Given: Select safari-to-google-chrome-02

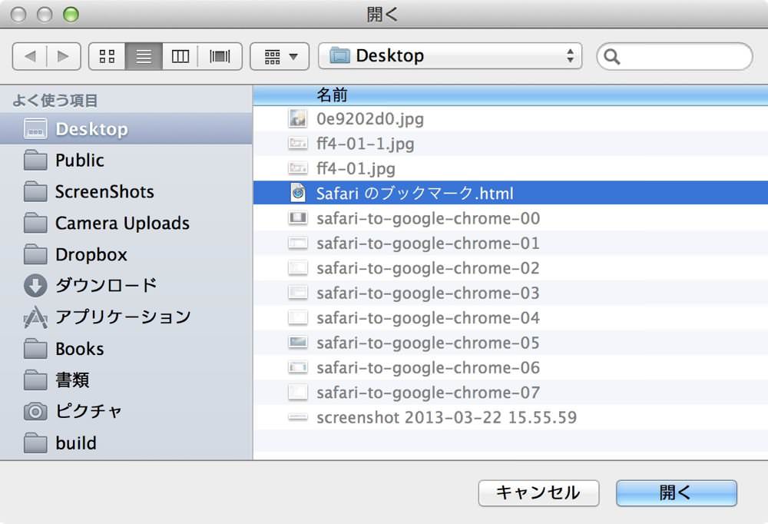Looking at the screenshot, I should tap(511, 268).
